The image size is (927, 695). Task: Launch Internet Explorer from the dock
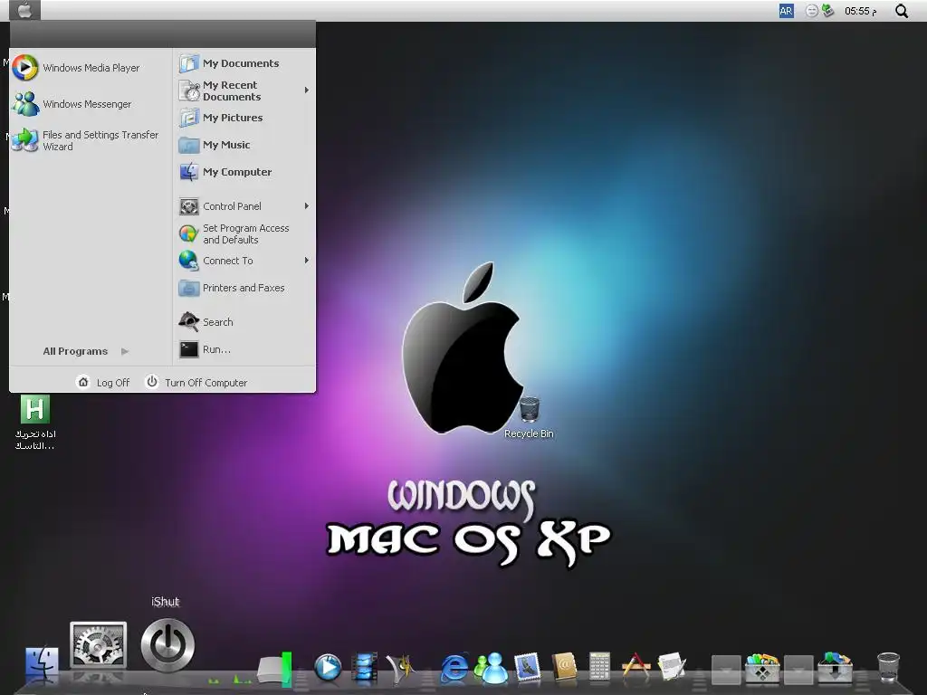click(x=454, y=668)
